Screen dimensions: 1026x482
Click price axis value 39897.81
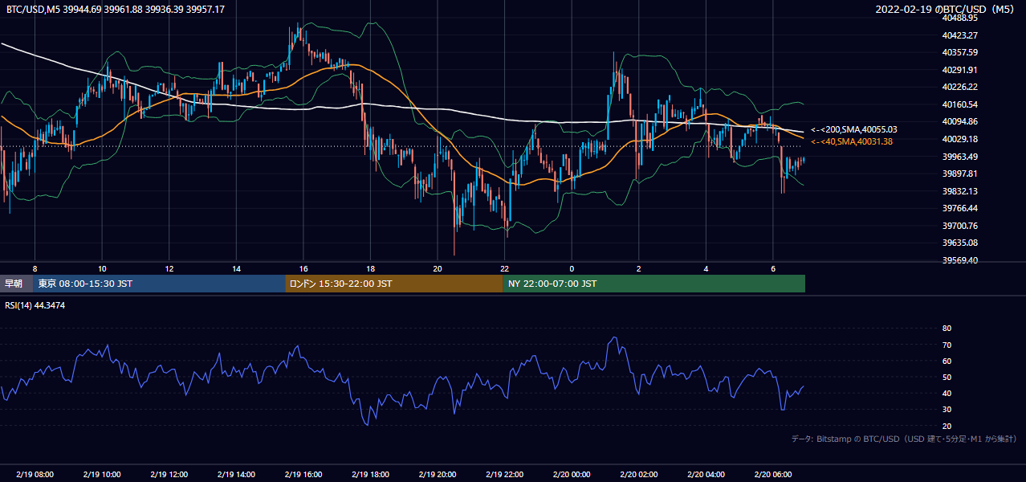click(x=960, y=174)
